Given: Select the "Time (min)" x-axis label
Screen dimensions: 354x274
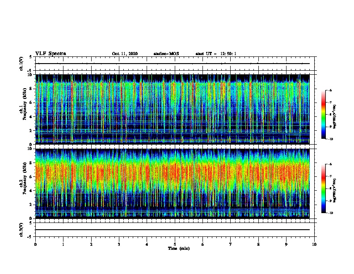Looking at the screenshot, I should pos(179,248).
